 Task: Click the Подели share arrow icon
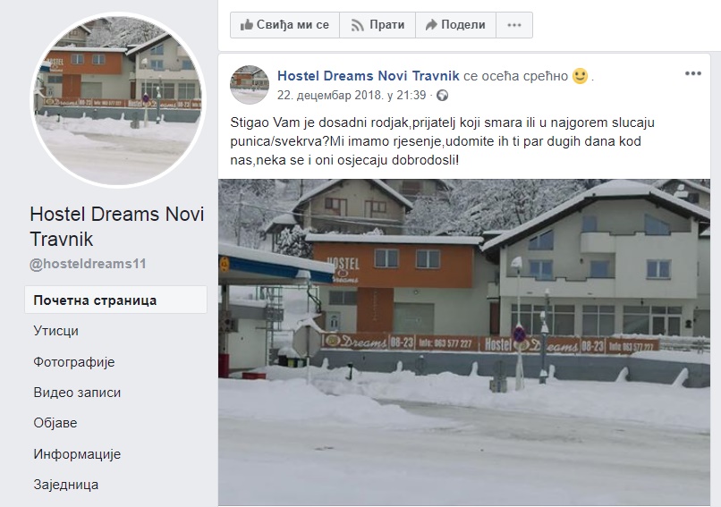431,25
